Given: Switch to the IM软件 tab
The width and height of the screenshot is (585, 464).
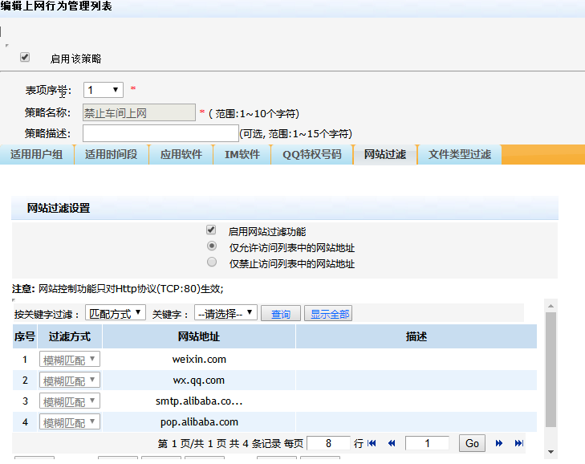Looking at the screenshot, I should point(242,155).
